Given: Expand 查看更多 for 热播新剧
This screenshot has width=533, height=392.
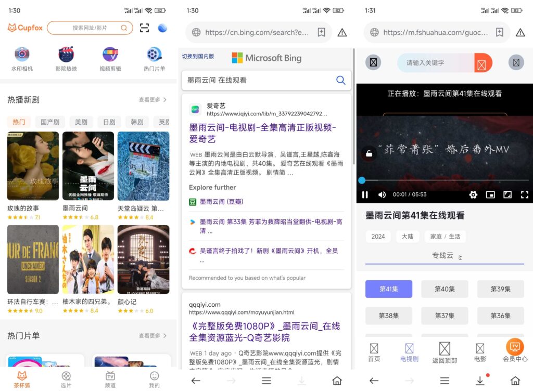Looking at the screenshot, I should pos(153,100).
